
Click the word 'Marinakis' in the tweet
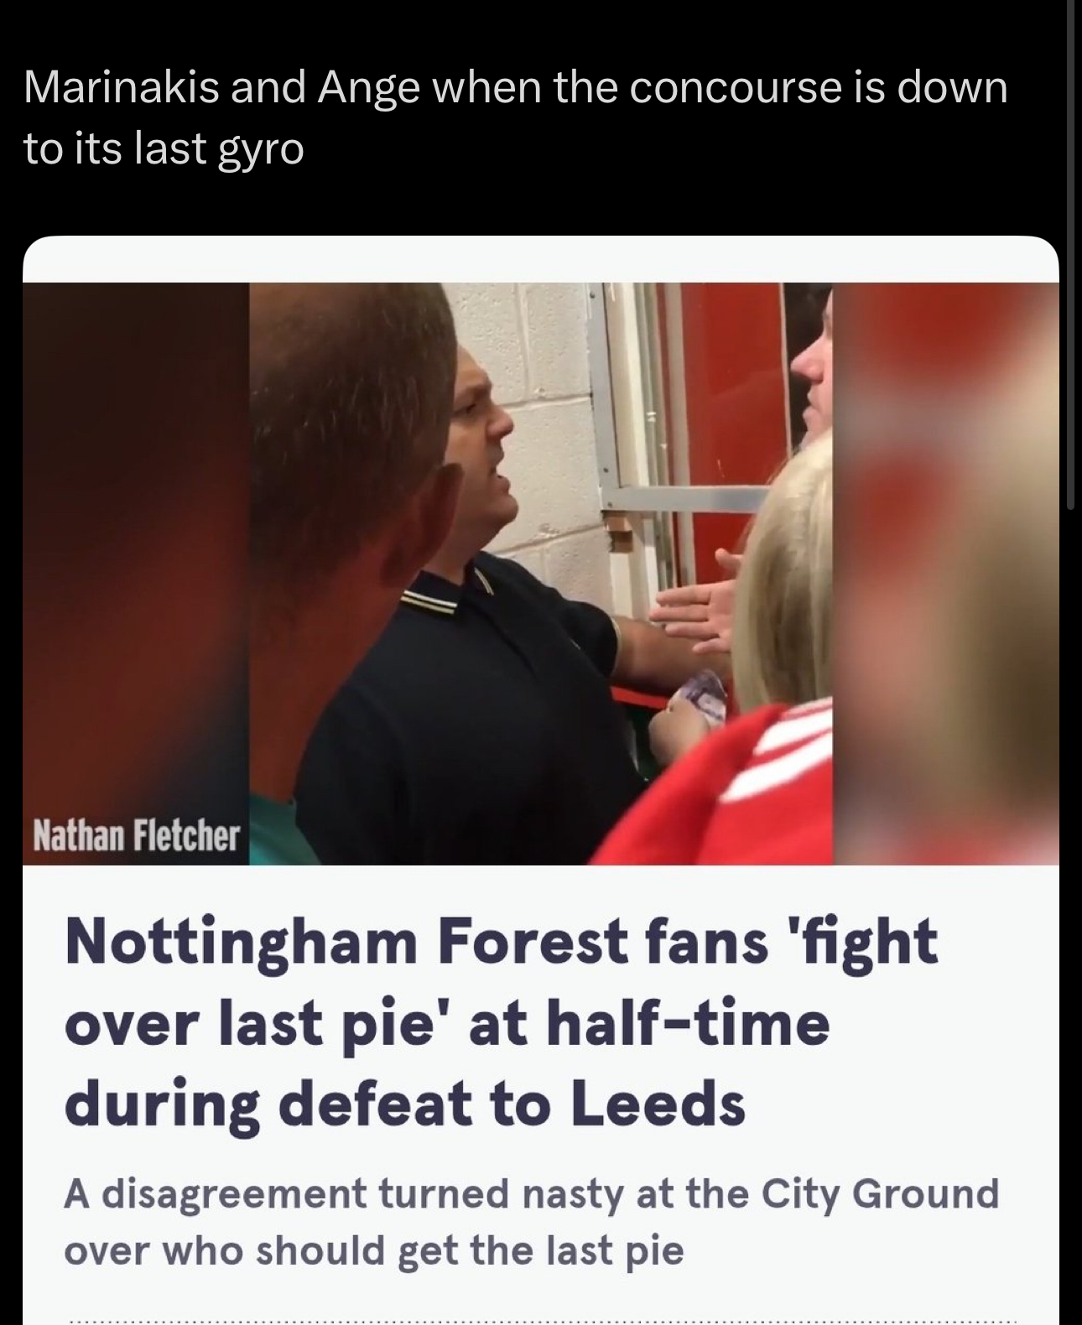122,86
